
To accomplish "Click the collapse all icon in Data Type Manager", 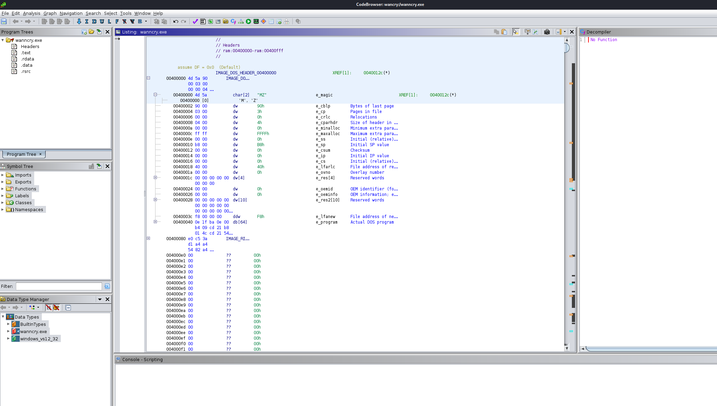I will [x=68, y=308].
